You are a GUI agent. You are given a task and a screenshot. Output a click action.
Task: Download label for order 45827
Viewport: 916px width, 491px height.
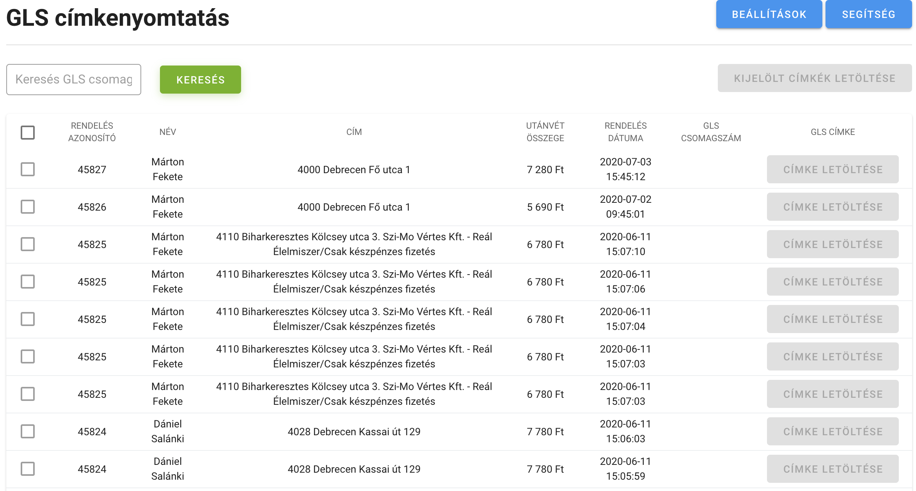click(833, 169)
